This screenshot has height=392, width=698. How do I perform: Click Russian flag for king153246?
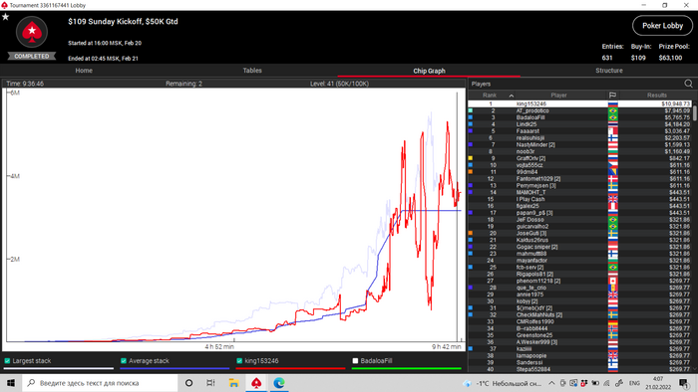[x=613, y=103]
